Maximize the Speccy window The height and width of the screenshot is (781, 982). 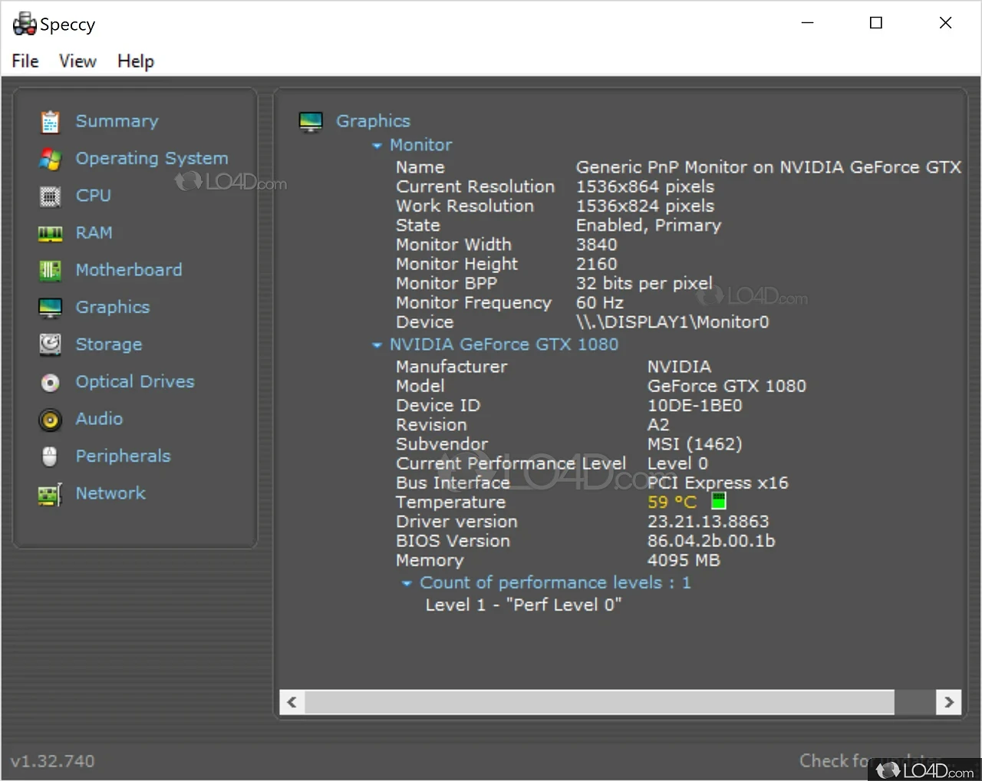click(x=875, y=23)
